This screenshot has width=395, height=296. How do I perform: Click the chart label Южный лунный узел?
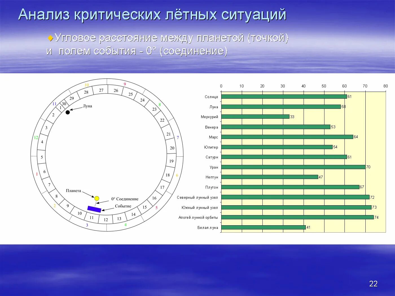[200, 207]
